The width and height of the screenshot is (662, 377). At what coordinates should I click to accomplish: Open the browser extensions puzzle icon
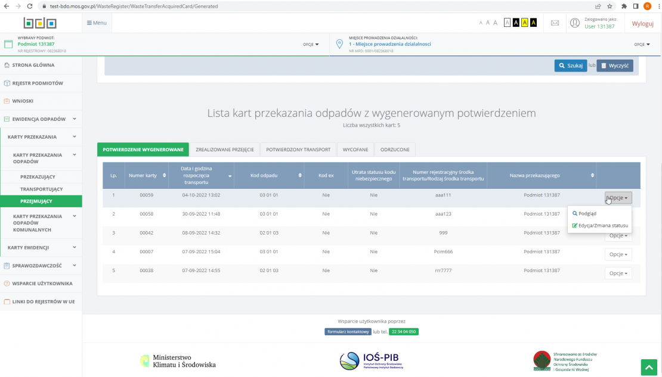pyautogui.click(x=624, y=6)
